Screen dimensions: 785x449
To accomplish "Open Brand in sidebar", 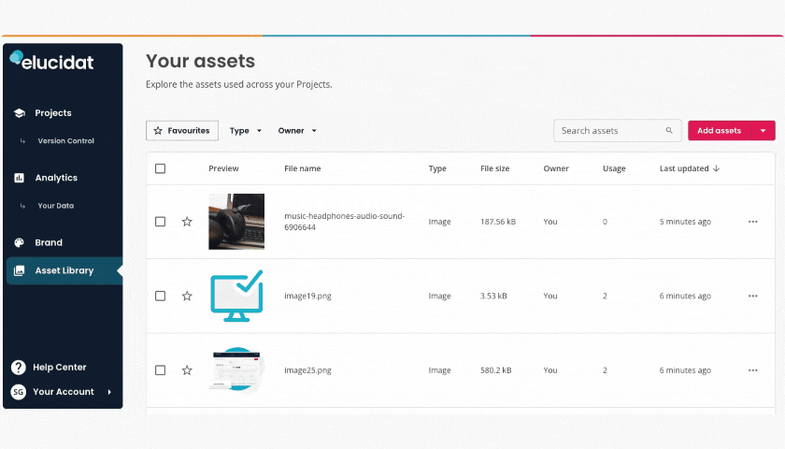I will point(49,242).
